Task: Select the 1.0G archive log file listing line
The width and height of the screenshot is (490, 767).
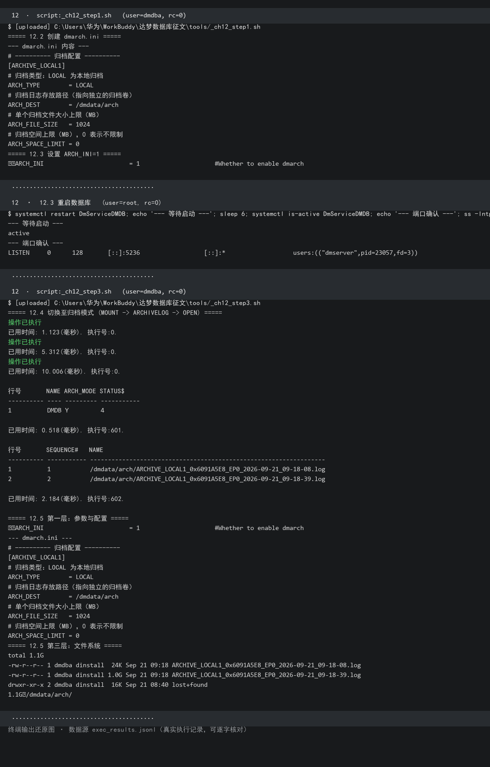Action: click(x=184, y=675)
